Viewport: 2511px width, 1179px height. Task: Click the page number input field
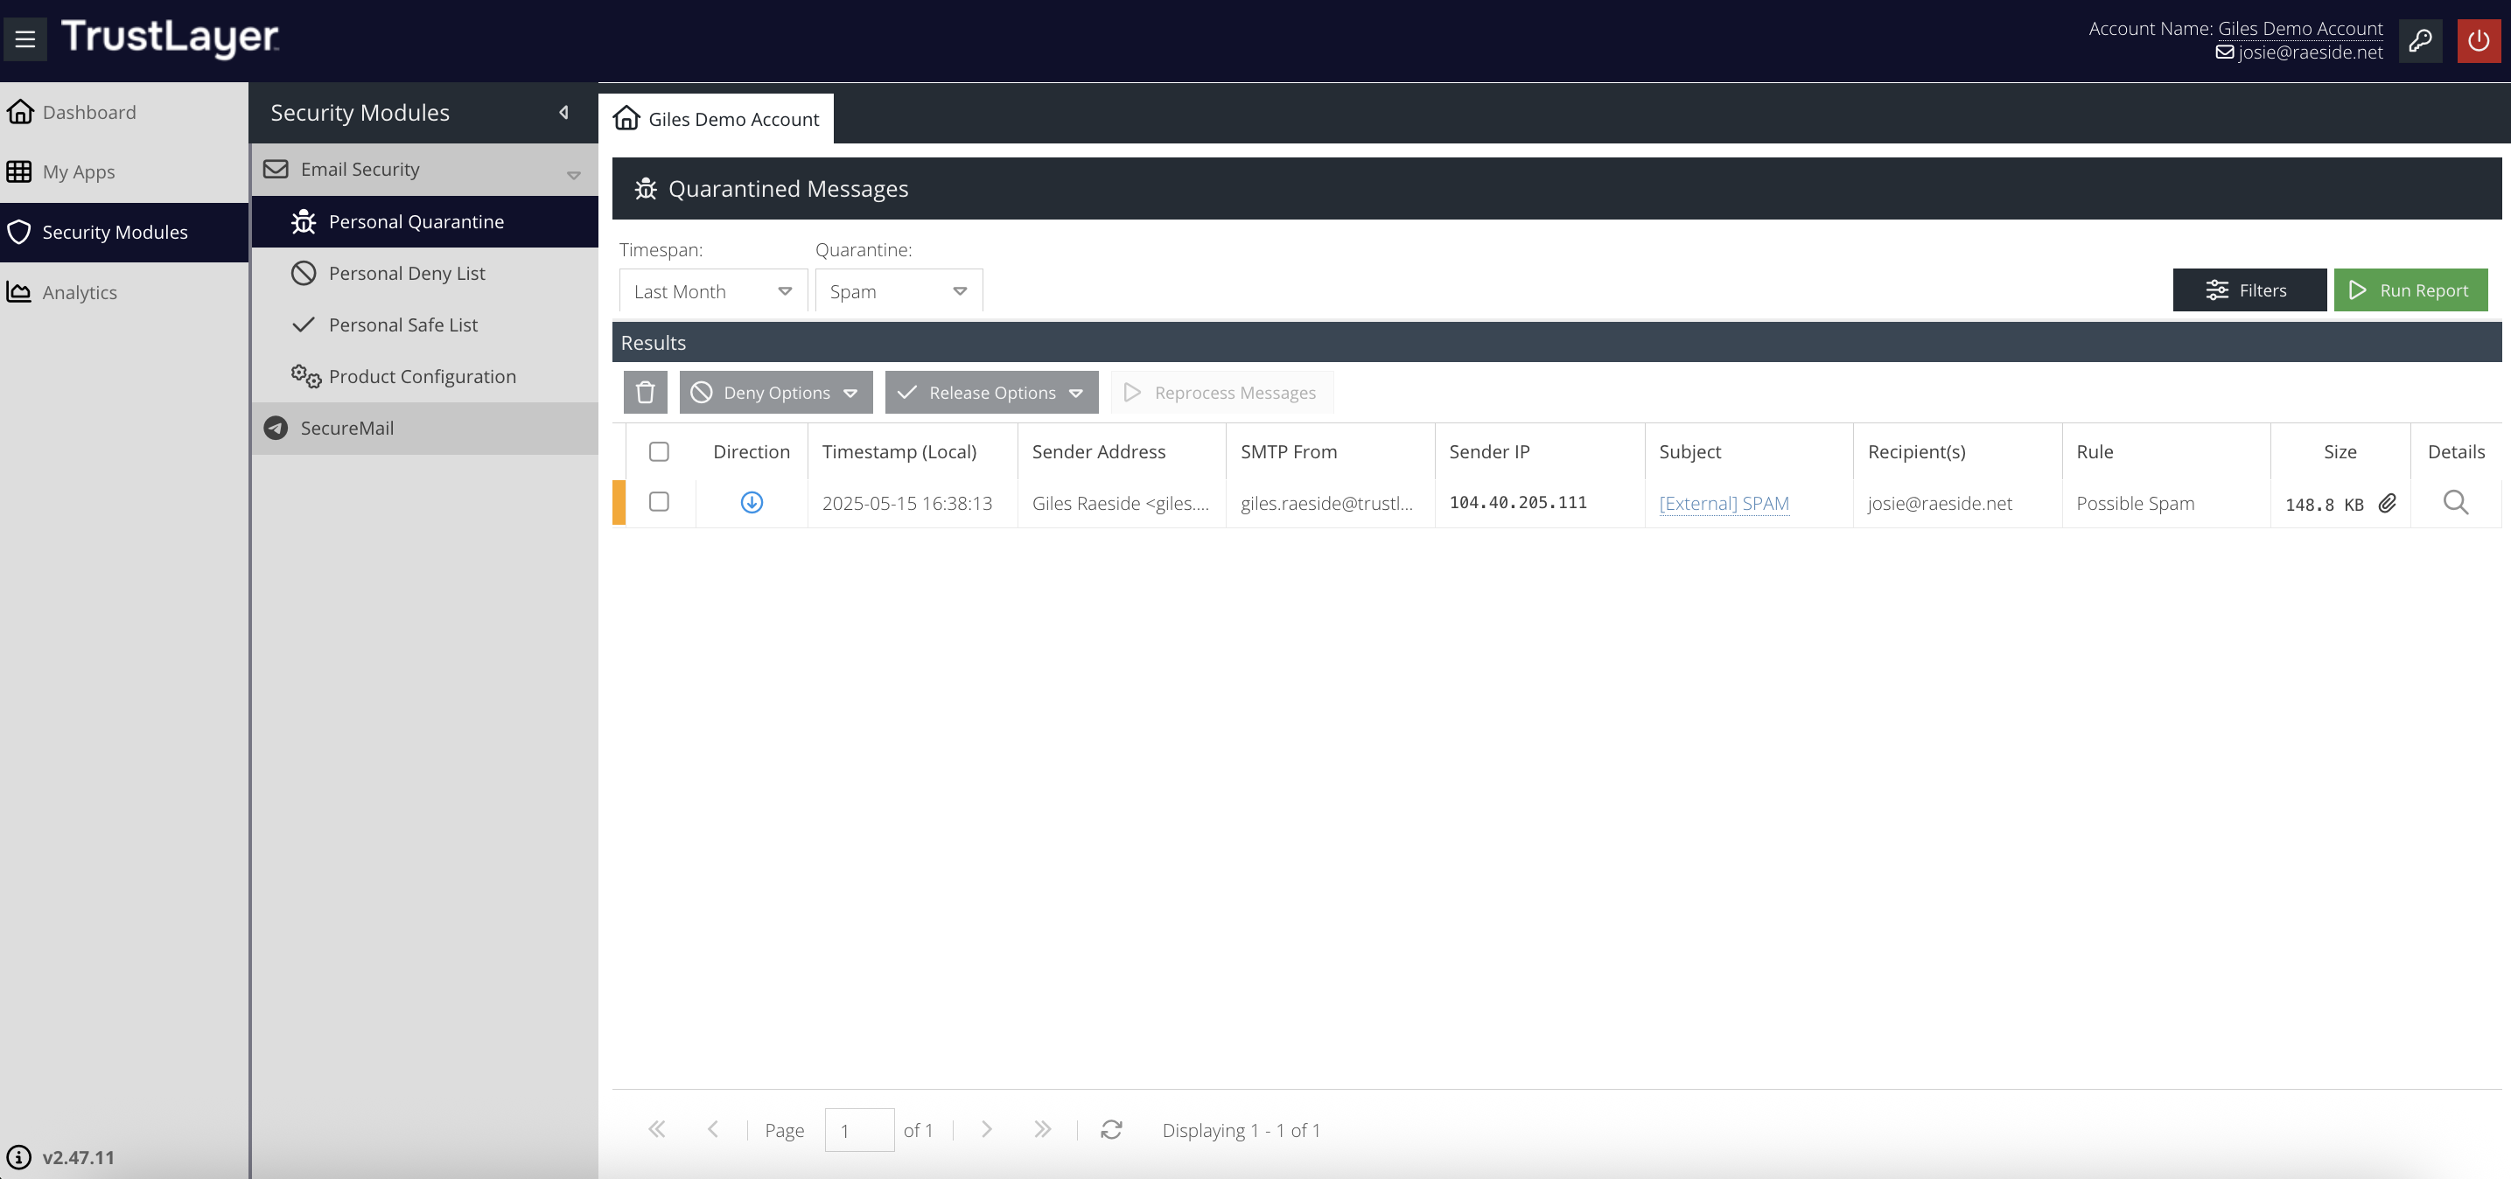click(x=859, y=1129)
